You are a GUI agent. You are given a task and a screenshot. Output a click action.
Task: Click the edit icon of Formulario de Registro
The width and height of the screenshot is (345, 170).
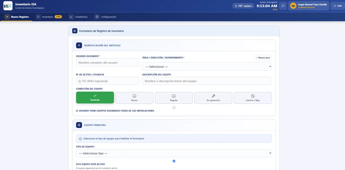click(75, 31)
